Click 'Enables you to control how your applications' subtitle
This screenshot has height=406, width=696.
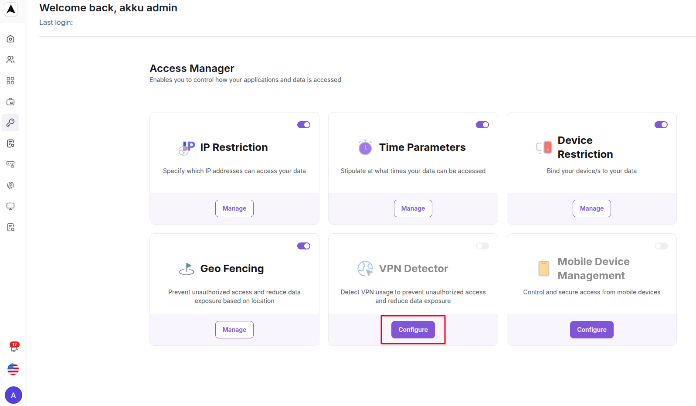(245, 80)
